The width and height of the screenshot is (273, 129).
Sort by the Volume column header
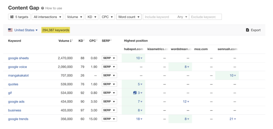(65, 41)
